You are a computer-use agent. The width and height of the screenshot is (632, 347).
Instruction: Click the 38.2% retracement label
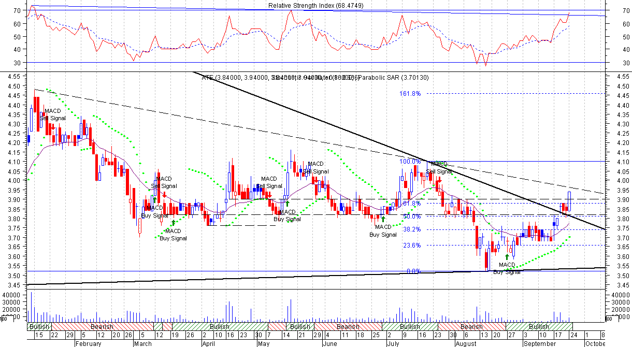[x=411, y=229]
